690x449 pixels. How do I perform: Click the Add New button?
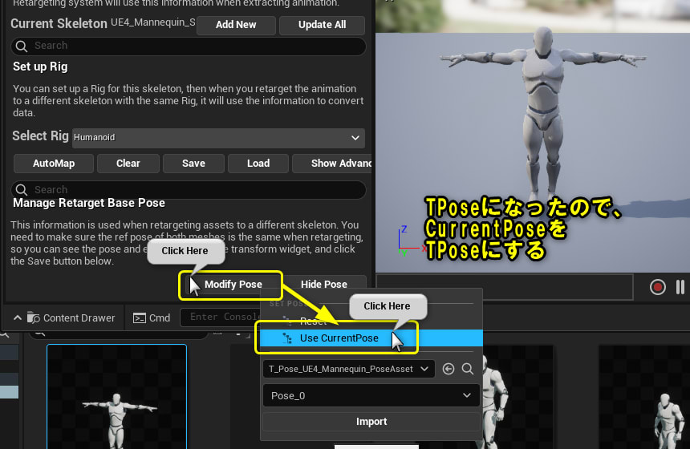(236, 25)
